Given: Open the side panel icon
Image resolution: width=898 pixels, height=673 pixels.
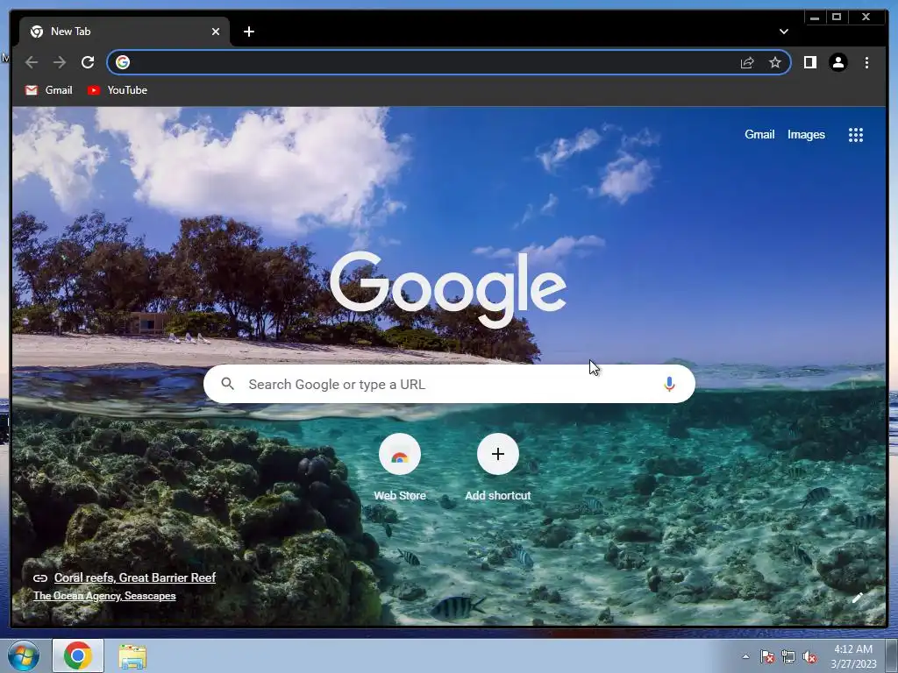Looking at the screenshot, I should 809,62.
